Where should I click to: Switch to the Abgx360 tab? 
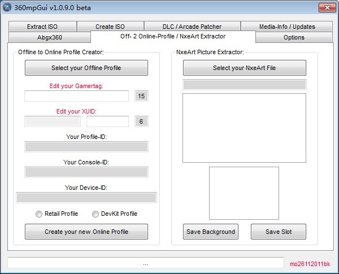49,37
